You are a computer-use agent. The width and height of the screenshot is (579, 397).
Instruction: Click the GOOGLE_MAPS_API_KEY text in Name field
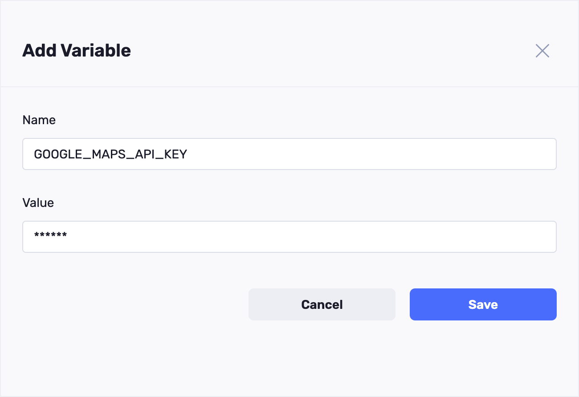110,154
